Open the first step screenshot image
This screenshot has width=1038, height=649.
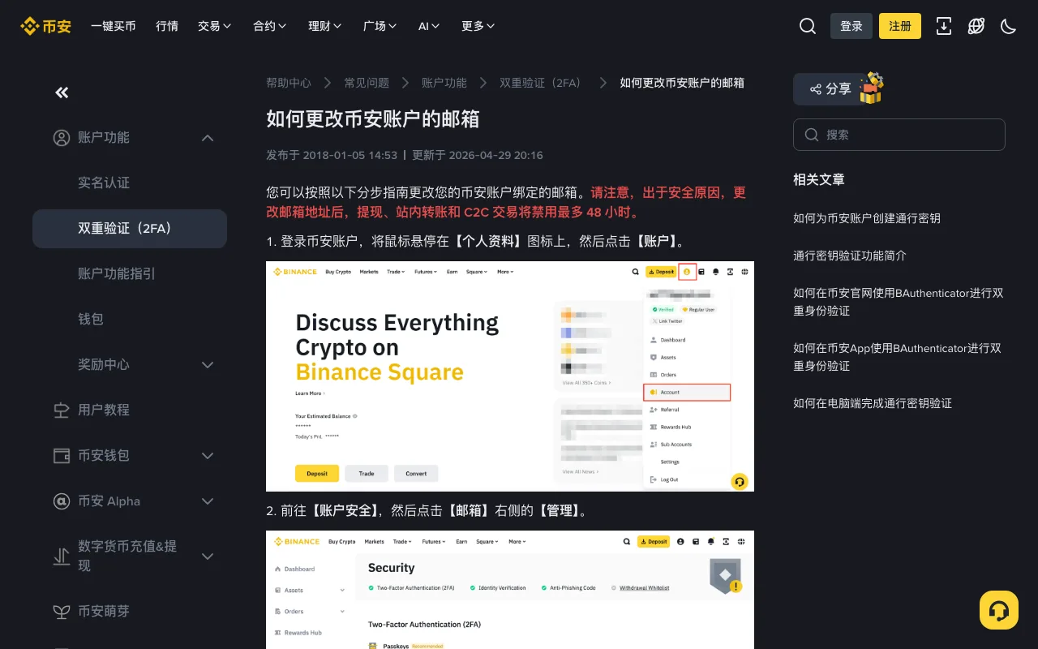click(x=510, y=376)
